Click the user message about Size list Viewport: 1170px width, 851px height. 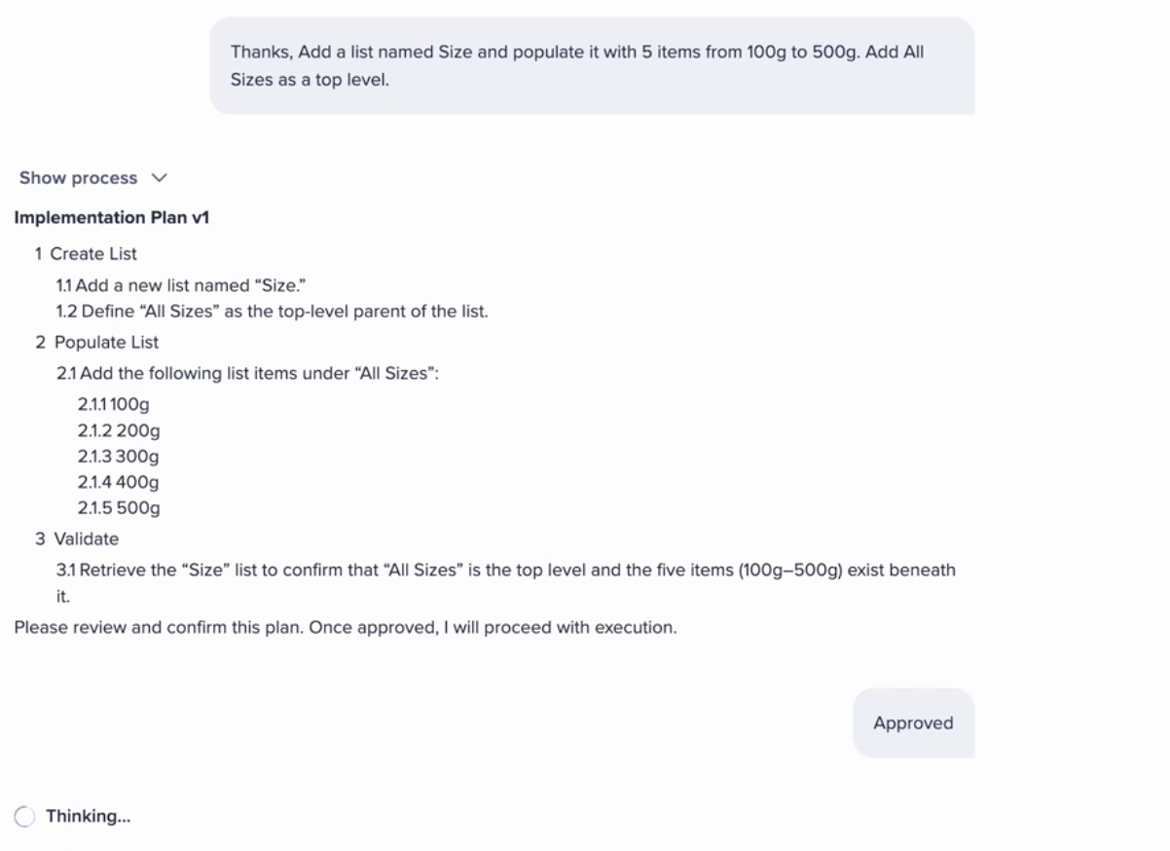pyautogui.click(x=591, y=65)
